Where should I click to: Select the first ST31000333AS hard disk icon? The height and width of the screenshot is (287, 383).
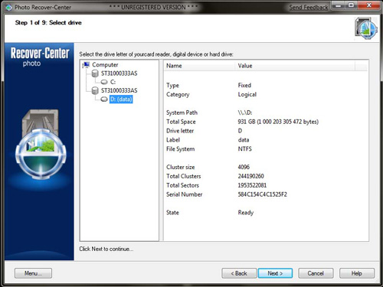coord(95,73)
